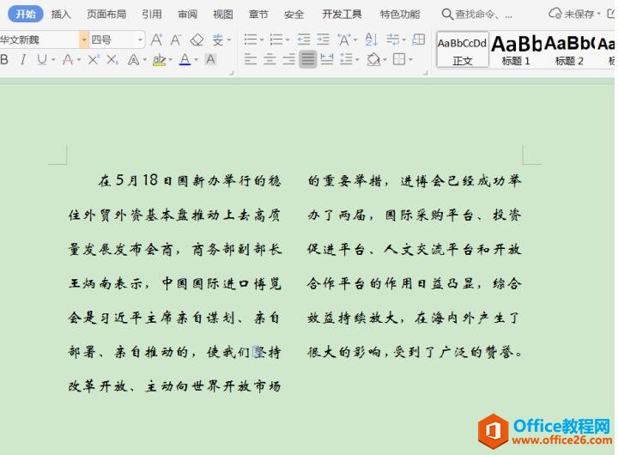Apply paragraph shading with the paint bucket

(373, 60)
